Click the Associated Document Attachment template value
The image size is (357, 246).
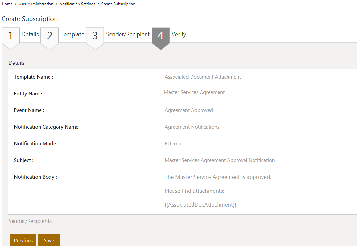coord(203,77)
